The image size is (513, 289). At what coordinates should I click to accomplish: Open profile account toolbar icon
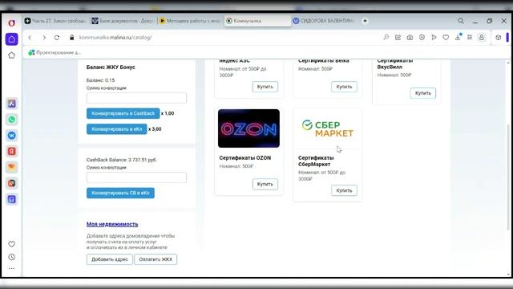pos(482,38)
